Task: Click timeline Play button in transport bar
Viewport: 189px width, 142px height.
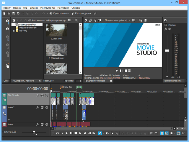Action: coord(66,133)
